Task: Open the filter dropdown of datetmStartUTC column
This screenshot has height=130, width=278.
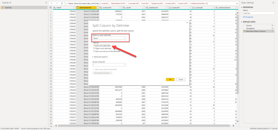Action: coord(98,8)
